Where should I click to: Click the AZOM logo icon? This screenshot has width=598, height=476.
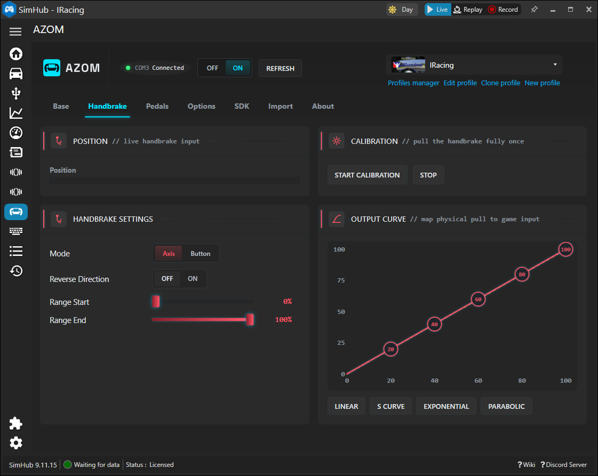click(x=52, y=68)
